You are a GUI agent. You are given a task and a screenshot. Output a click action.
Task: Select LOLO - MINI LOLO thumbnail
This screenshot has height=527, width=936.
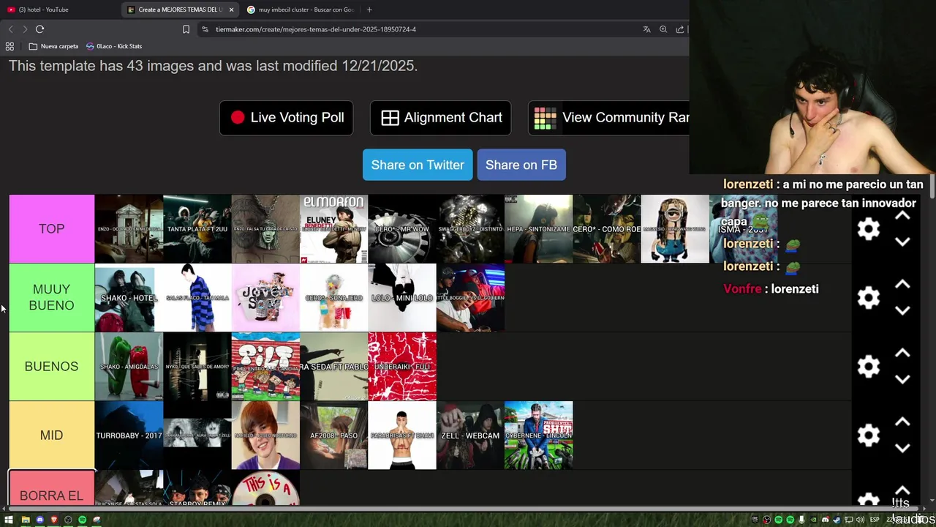pyautogui.click(x=402, y=298)
